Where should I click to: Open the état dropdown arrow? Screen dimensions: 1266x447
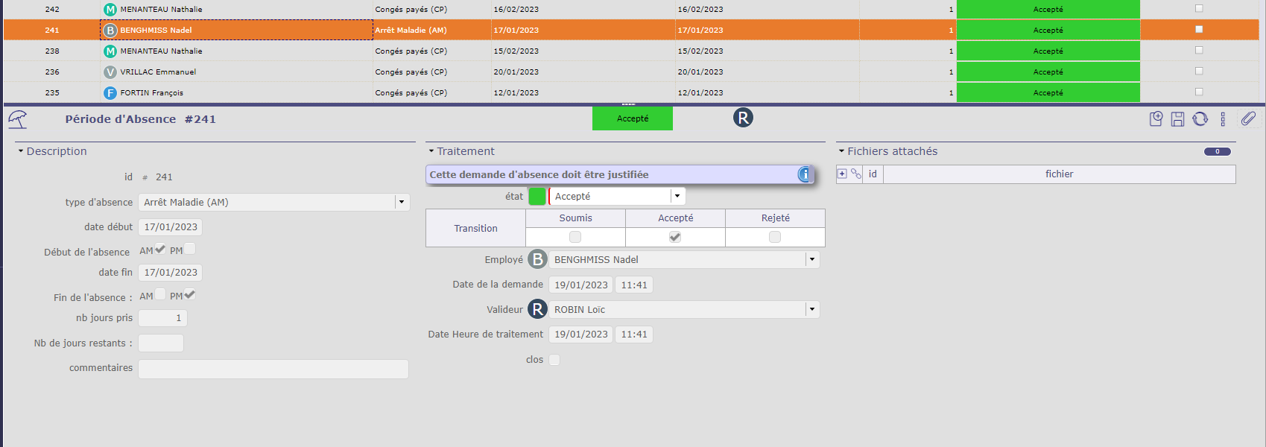677,196
